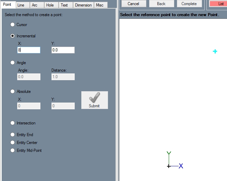This screenshot has height=181, width=227.
Task: Go to the Hole tab
Action: click(x=50, y=5)
